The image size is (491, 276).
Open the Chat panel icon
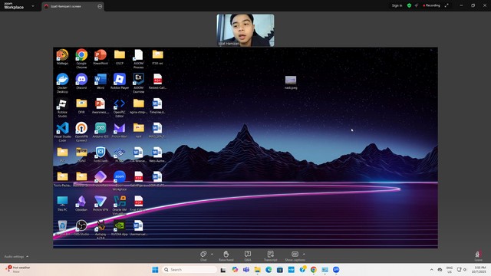pyautogui.click(x=203, y=254)
